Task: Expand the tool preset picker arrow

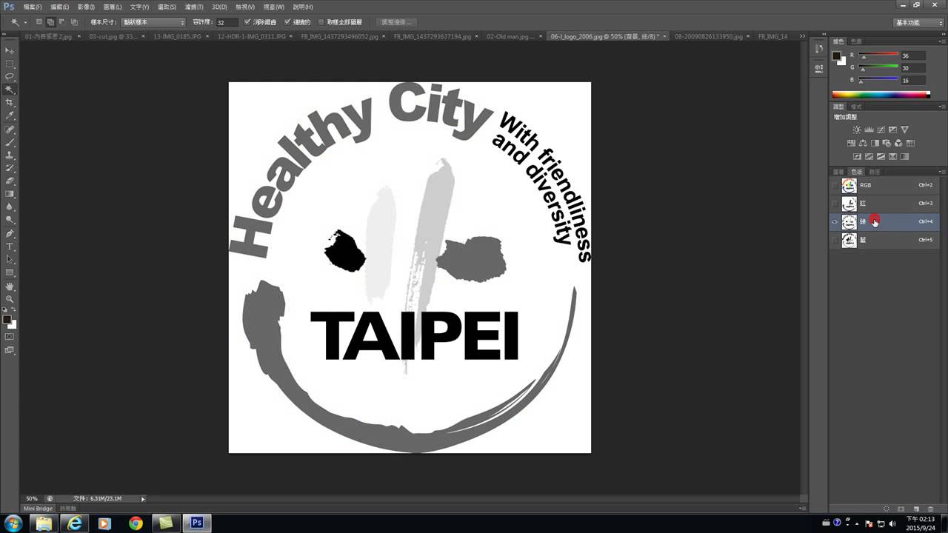Action: click(x=25, y=22)
